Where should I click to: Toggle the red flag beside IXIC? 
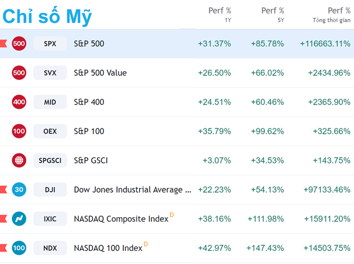(3, 219)
